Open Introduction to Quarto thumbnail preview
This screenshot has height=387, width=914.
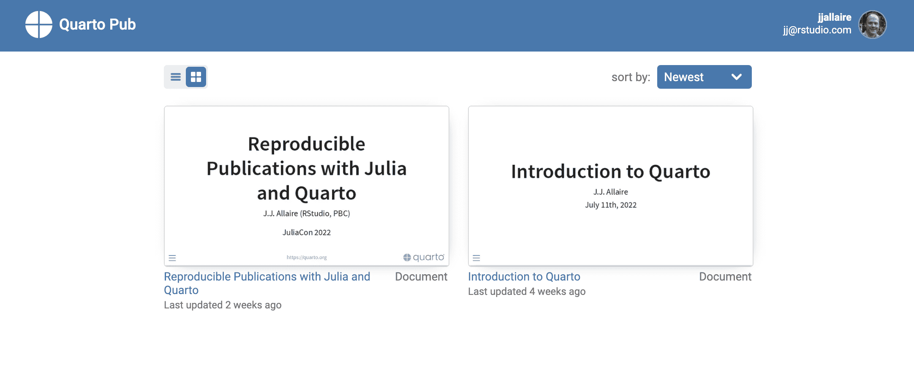tap(610, 186)
